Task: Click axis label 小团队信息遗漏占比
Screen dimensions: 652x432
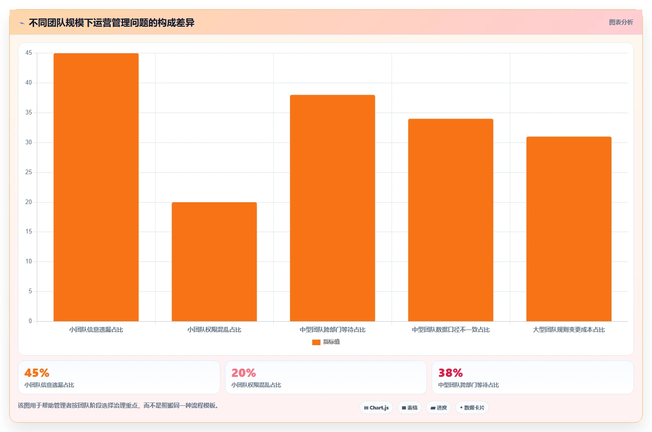Action: (x=96, y=330)
